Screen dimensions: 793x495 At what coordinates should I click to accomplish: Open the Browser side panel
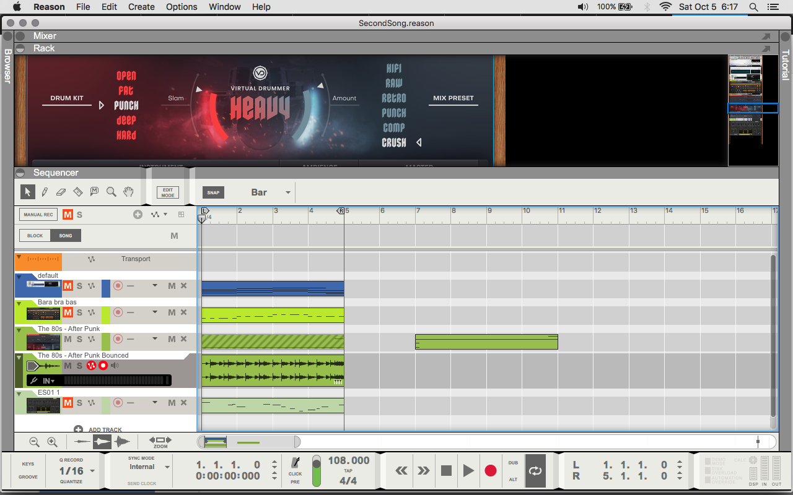tap(7, 66)
